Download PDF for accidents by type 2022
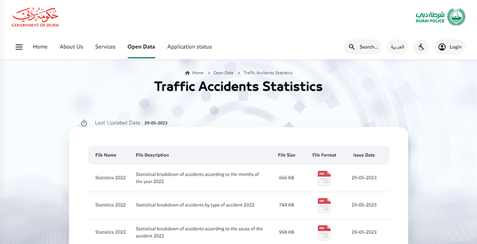Viewport: 477px width, 244px height. click(x=324, y=205)
